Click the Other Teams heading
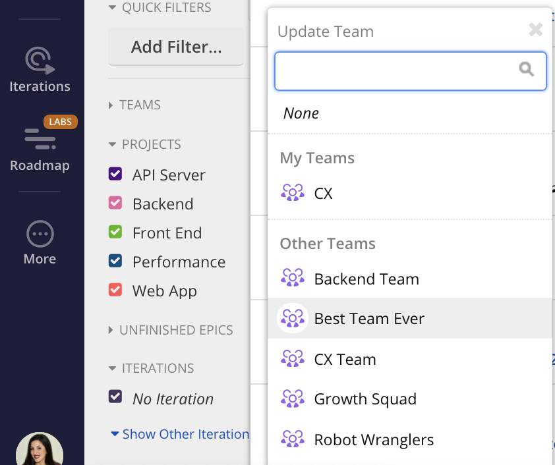 pos(328,244)
